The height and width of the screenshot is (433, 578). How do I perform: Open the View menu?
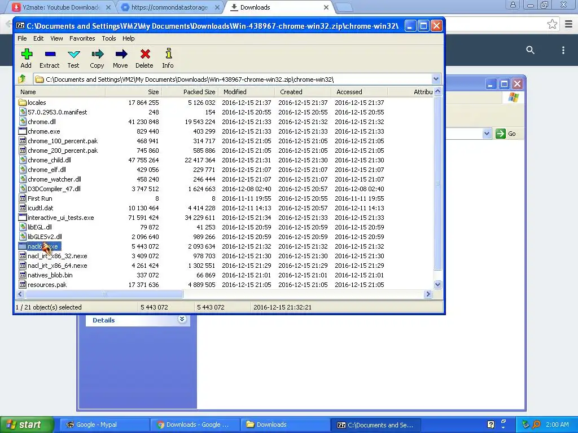[x=56, y=38]
